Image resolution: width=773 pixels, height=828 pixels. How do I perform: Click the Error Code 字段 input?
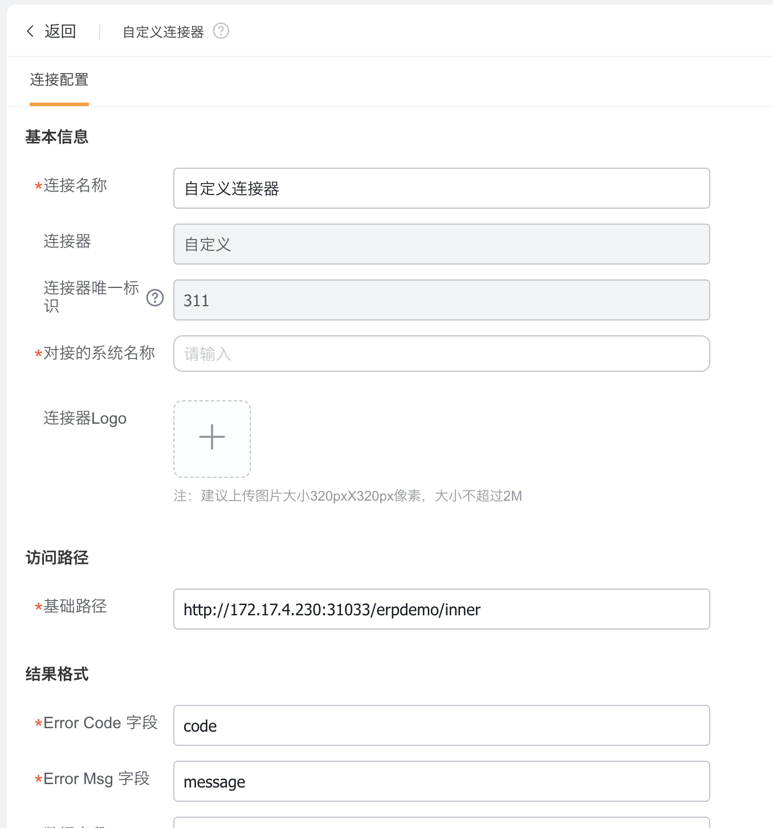coord(441,725)
